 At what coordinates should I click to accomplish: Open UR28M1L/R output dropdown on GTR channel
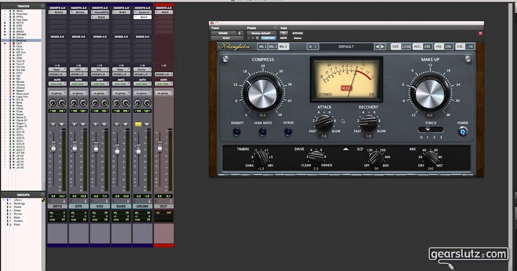click(78, 74)
